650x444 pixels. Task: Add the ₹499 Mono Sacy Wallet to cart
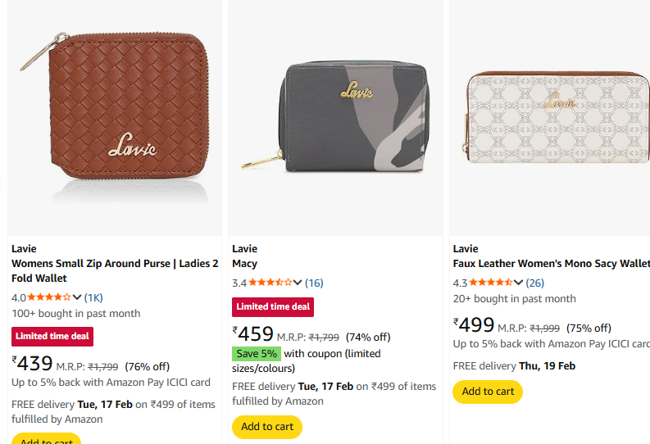488,392
